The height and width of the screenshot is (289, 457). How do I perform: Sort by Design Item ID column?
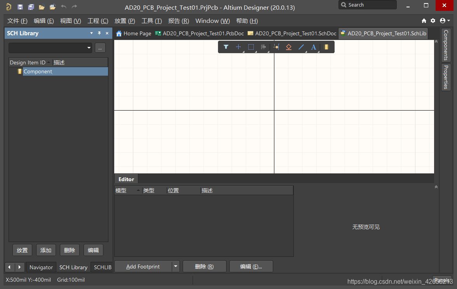tap(30, 62)
